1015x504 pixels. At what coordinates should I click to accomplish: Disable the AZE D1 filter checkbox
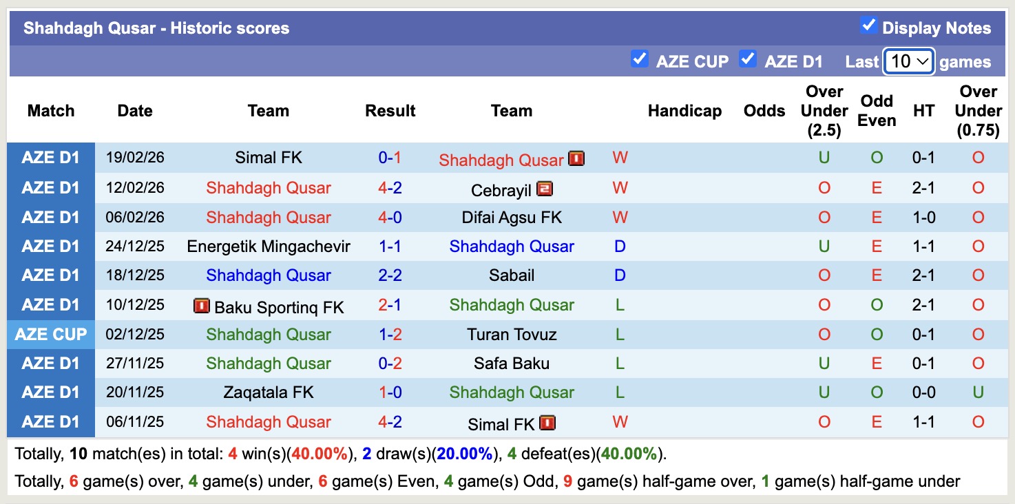tap(748, 61)
